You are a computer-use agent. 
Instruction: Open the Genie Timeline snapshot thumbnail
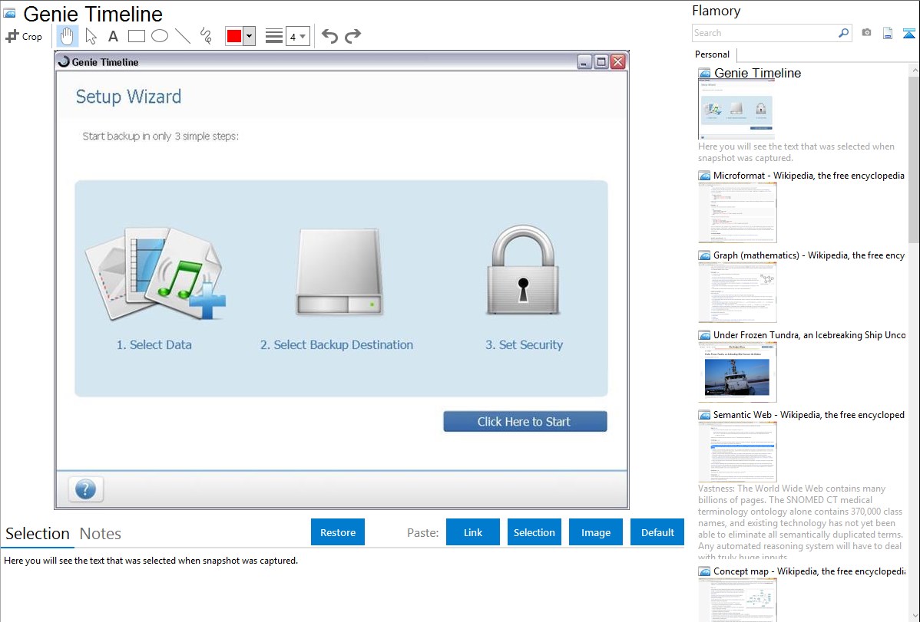736,109
